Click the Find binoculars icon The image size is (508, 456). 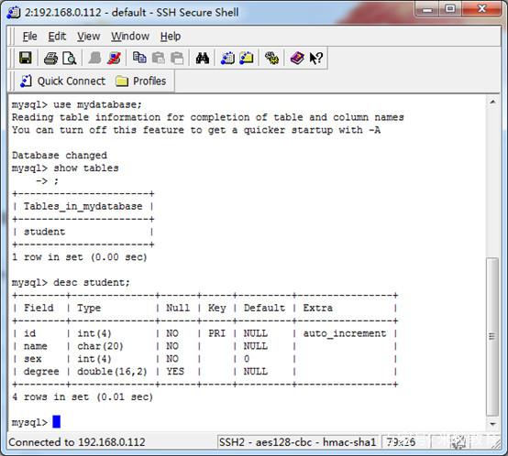point(202,59)
